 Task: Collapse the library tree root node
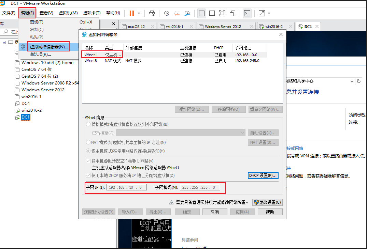coord(4,42)
